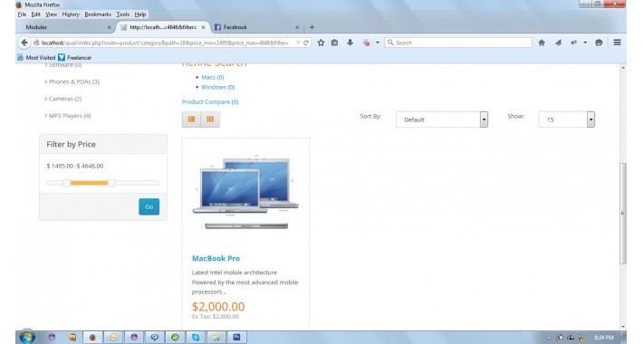Viewport: 643px width, 344px height.
Task: Open Firefox from the taskbar
Action: coord(92,337)
